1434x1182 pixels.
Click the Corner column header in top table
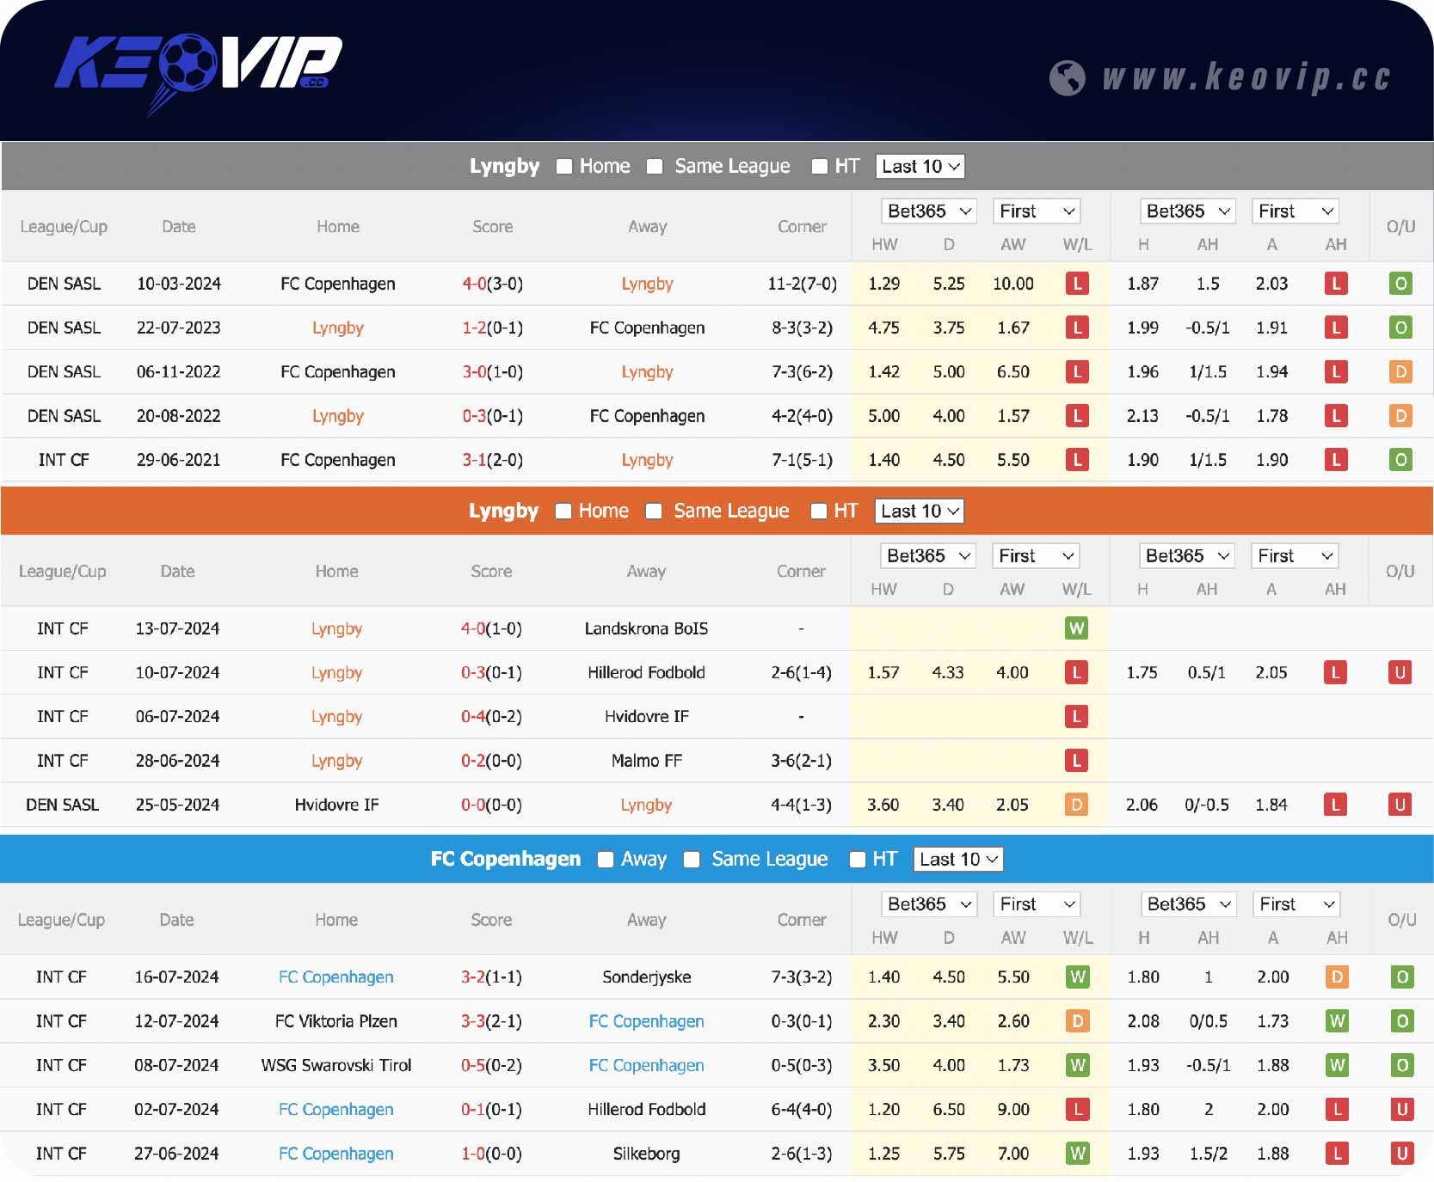[802, 227]
